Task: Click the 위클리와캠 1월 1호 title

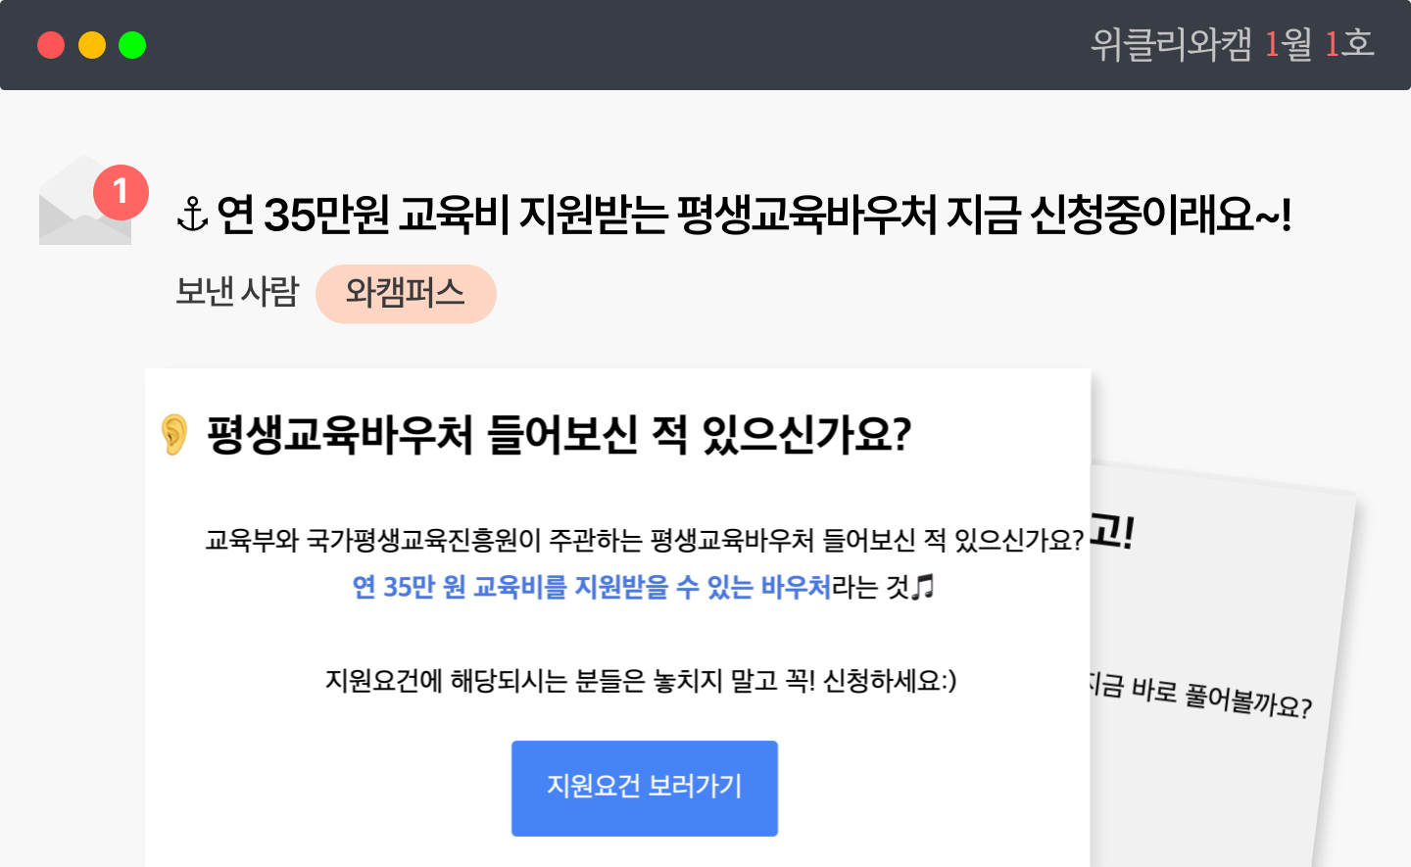Action: 1232,44
